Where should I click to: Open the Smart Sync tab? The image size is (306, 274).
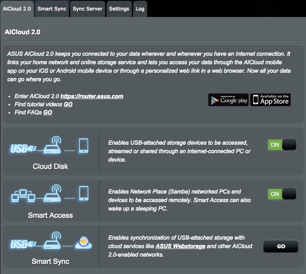coord(52,9)
